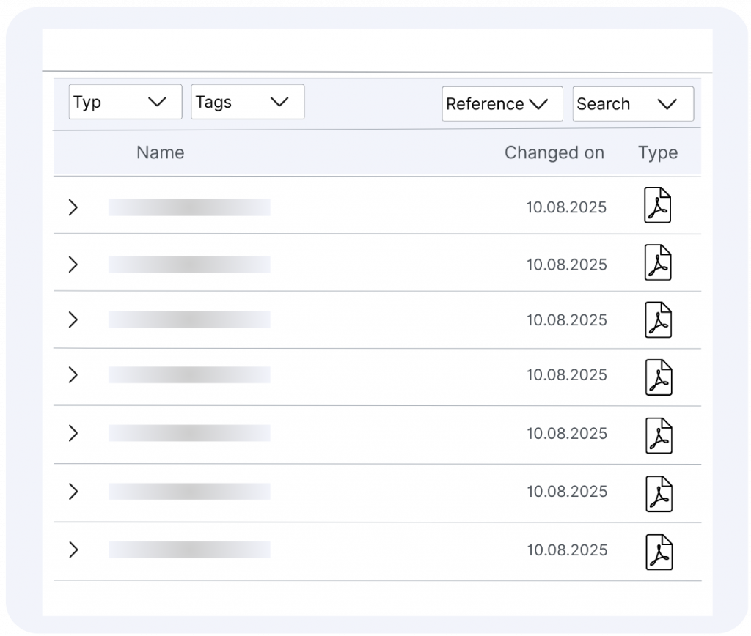Expand the first document row
The image size is (751, 636).
pos(73,207)
